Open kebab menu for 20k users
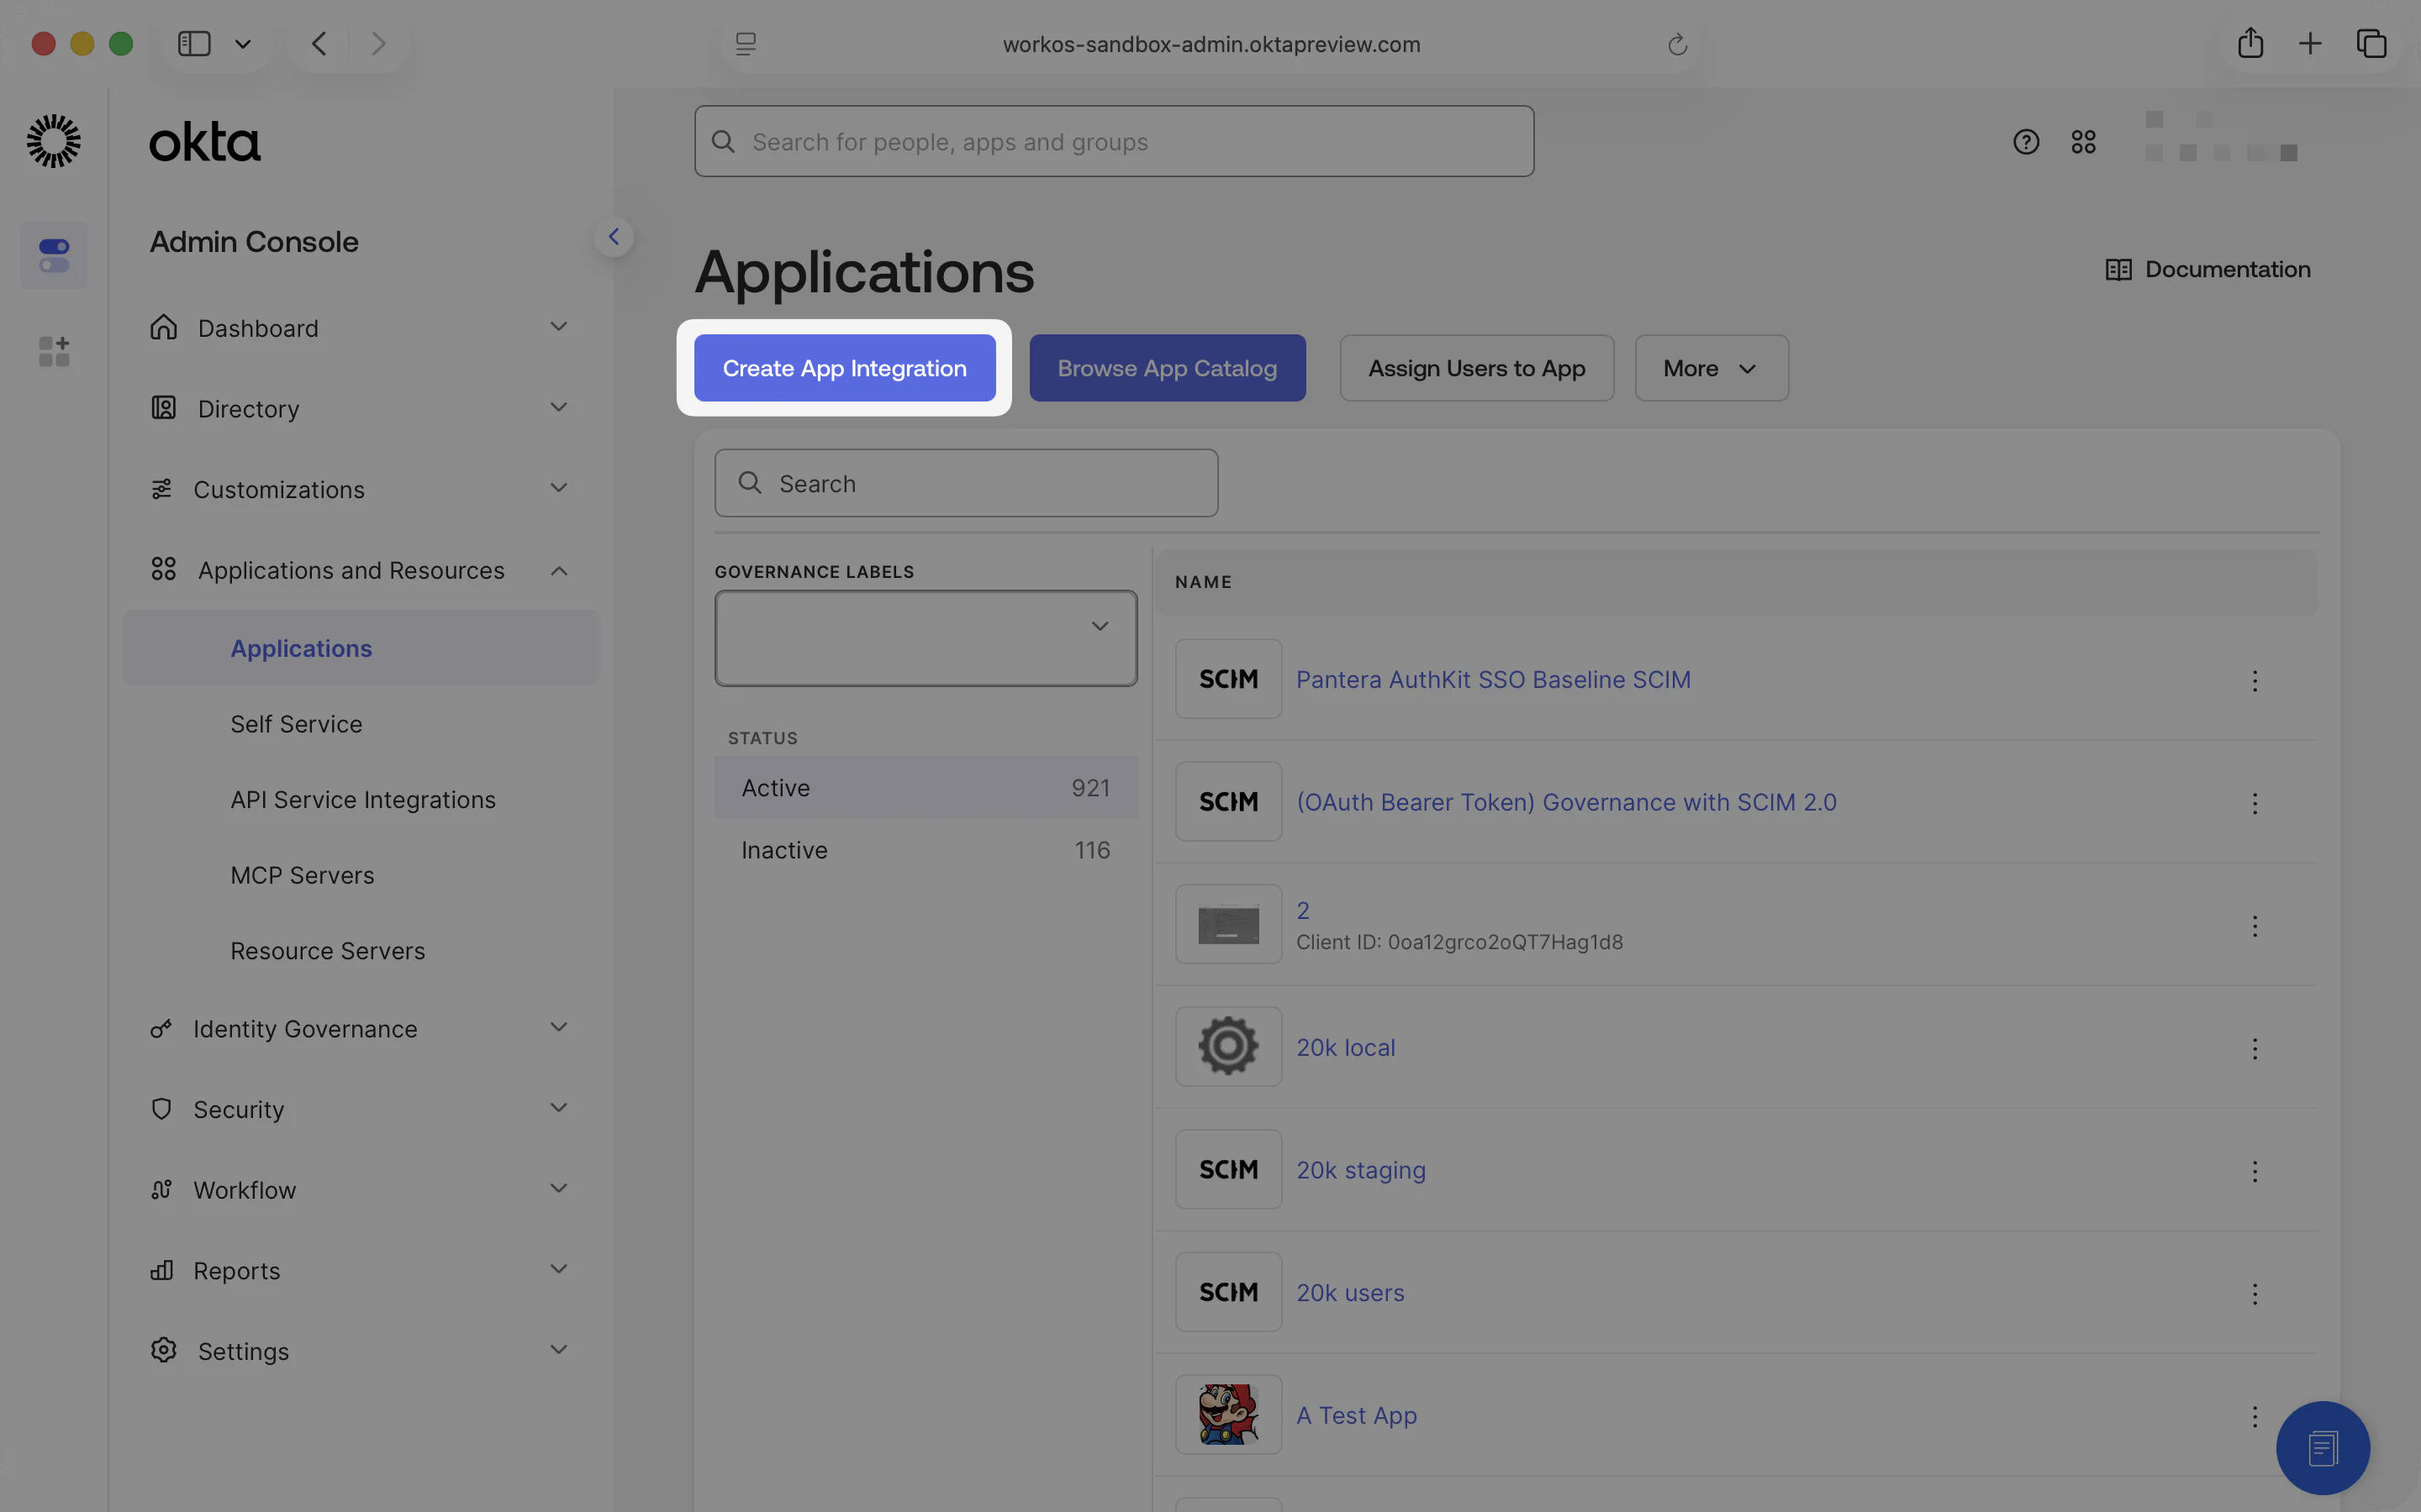 [x=2255, y=1294]
